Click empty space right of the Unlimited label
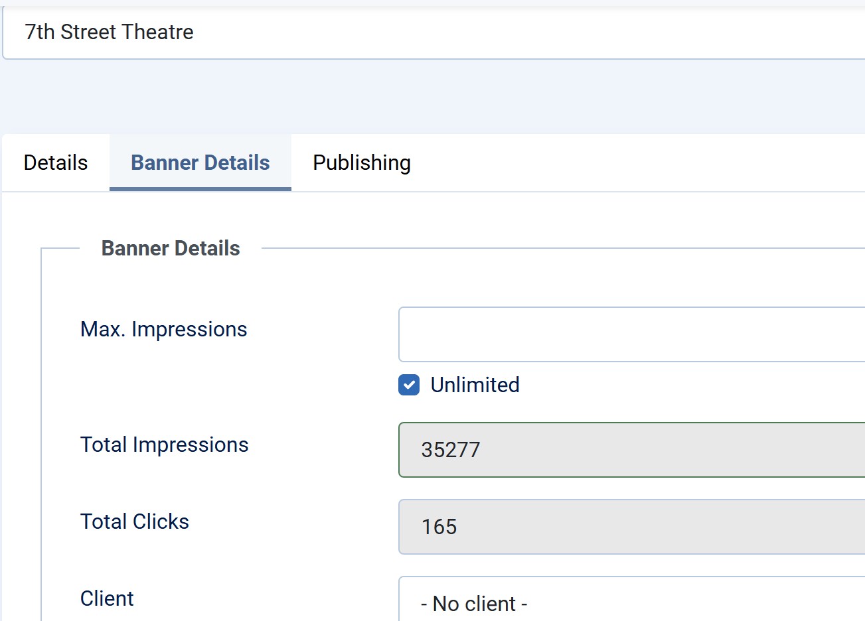This screenshot has width=865, height=621. point(664,385)
